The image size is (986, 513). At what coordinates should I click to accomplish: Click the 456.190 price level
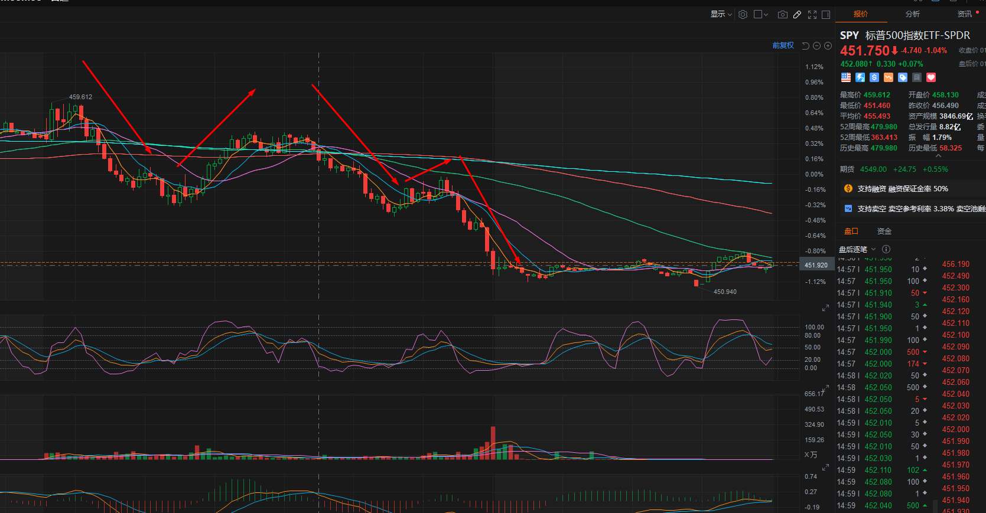pos(956,264)
